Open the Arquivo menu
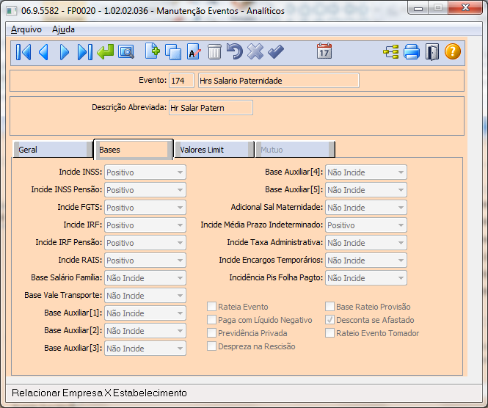 tap(26, 29)
